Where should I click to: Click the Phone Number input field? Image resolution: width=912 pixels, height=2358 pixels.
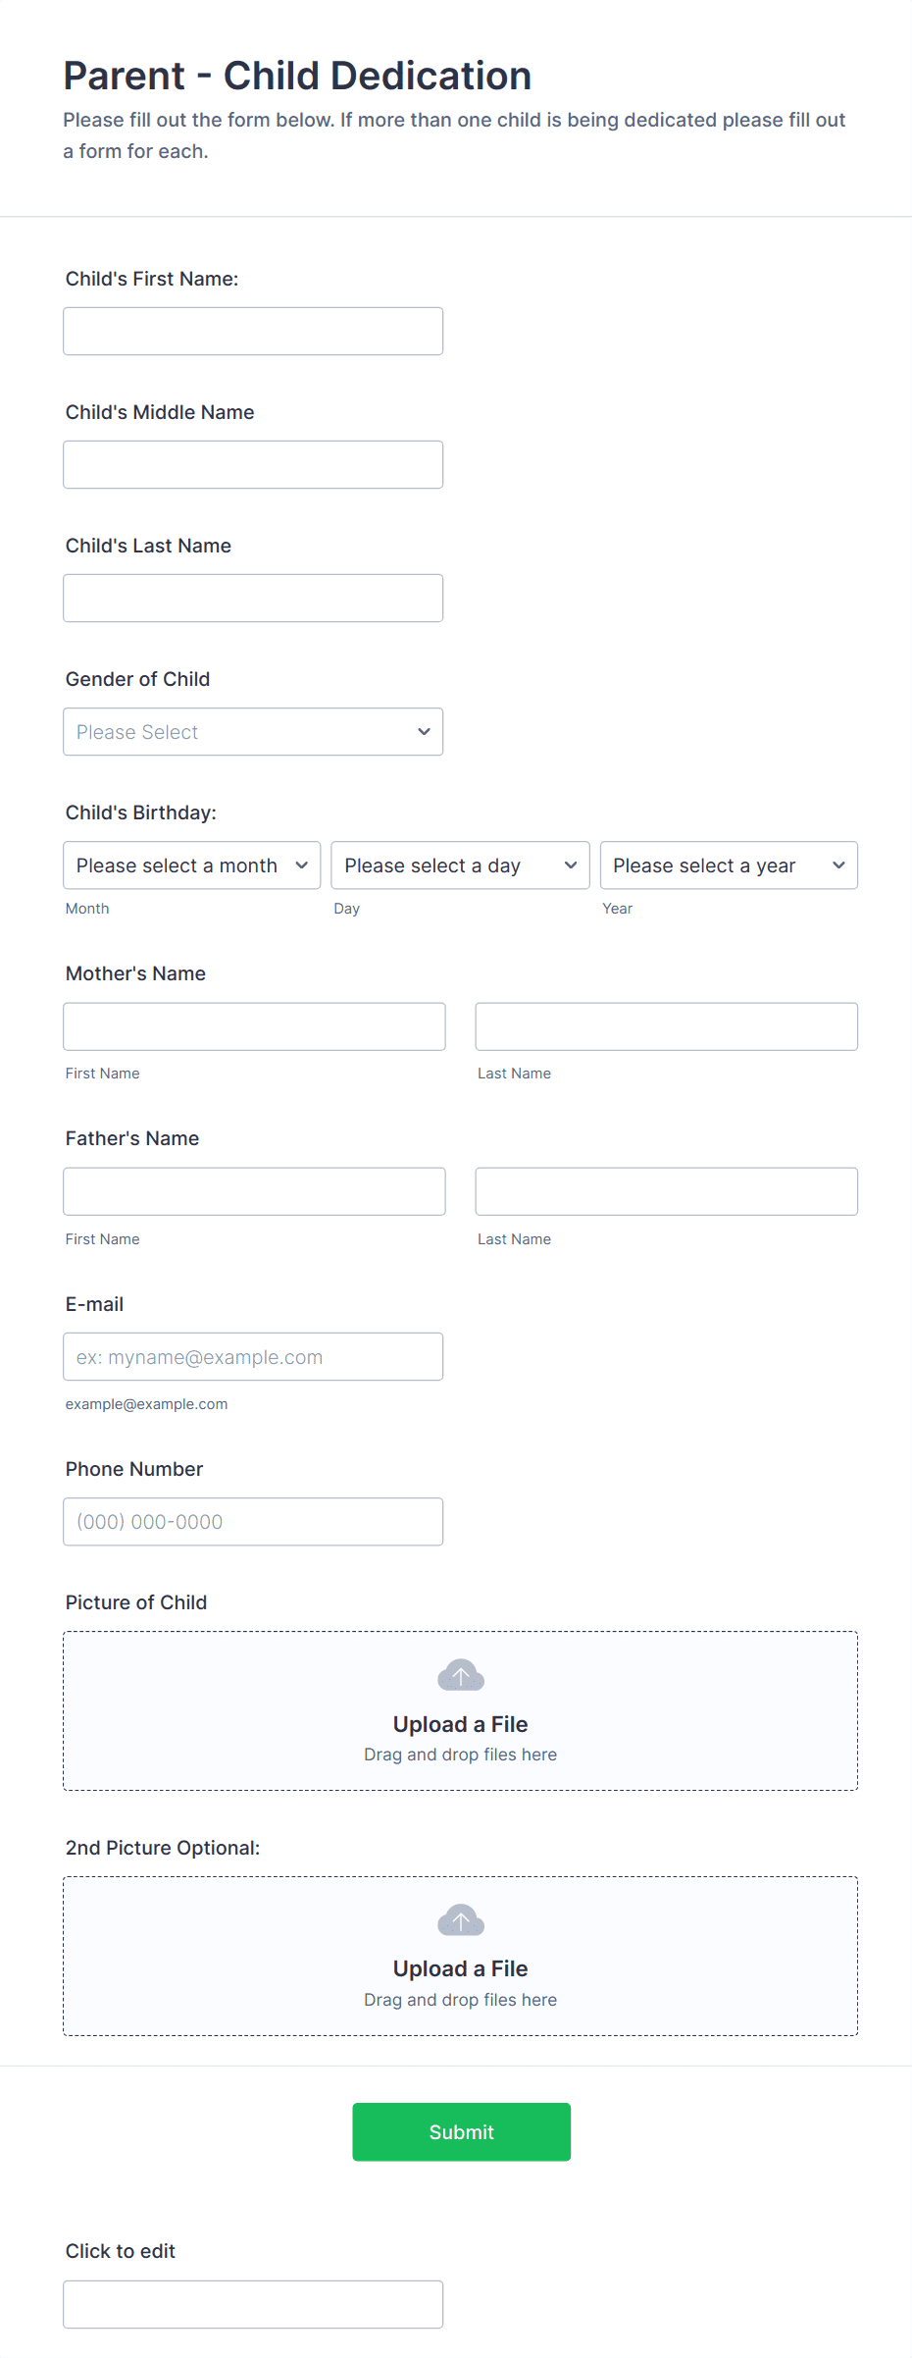[253, 1521]
